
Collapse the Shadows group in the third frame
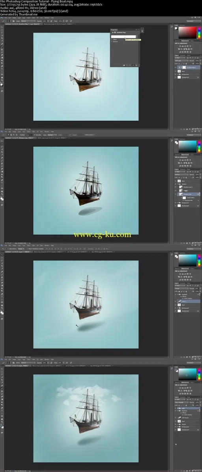coord(178,294)
